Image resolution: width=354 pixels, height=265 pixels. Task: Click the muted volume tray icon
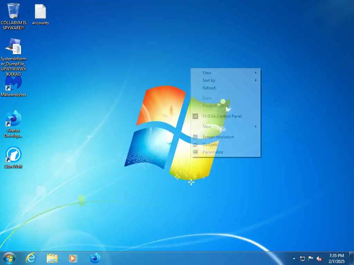(x=319, y=258)
